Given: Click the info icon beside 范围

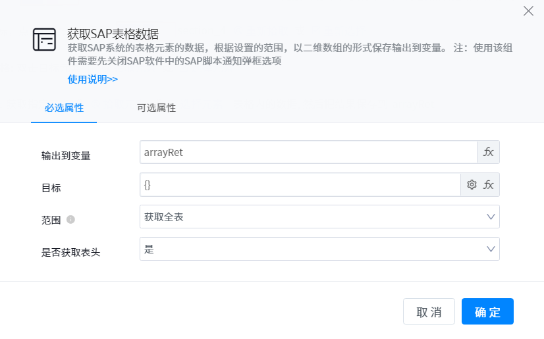Looking at the screenshot, I should 70,219.
